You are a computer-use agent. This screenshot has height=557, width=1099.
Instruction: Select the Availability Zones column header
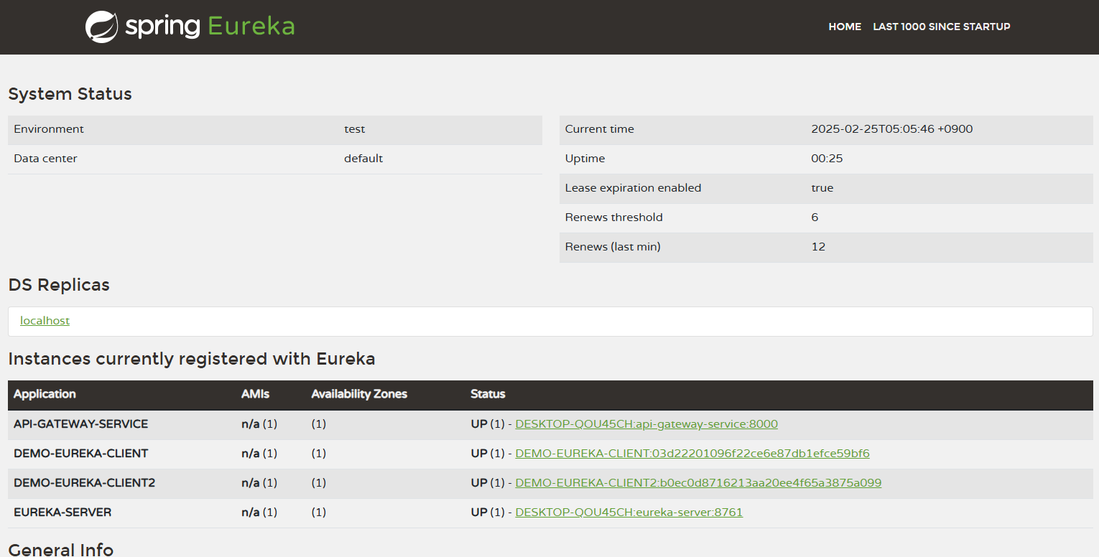tap(359, 394)
